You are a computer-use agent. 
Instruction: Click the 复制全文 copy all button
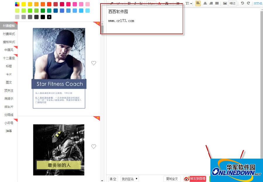tap(172, 179)
